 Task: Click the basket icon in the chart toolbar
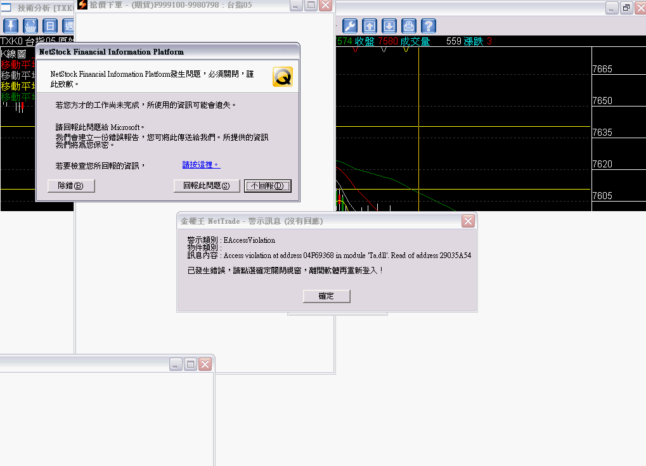[30, 26]
